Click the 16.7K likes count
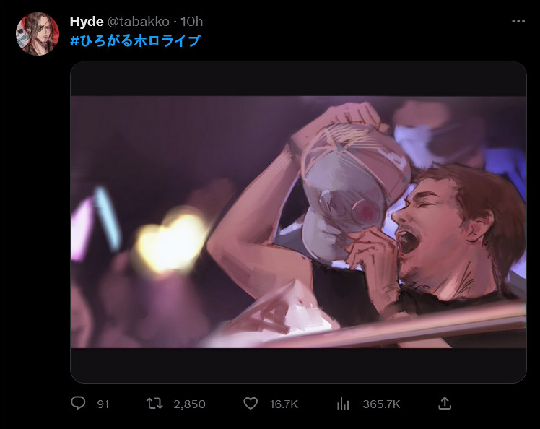Image resolution: width=540 pixels, height=429 pixels. [x=284, y=404]
